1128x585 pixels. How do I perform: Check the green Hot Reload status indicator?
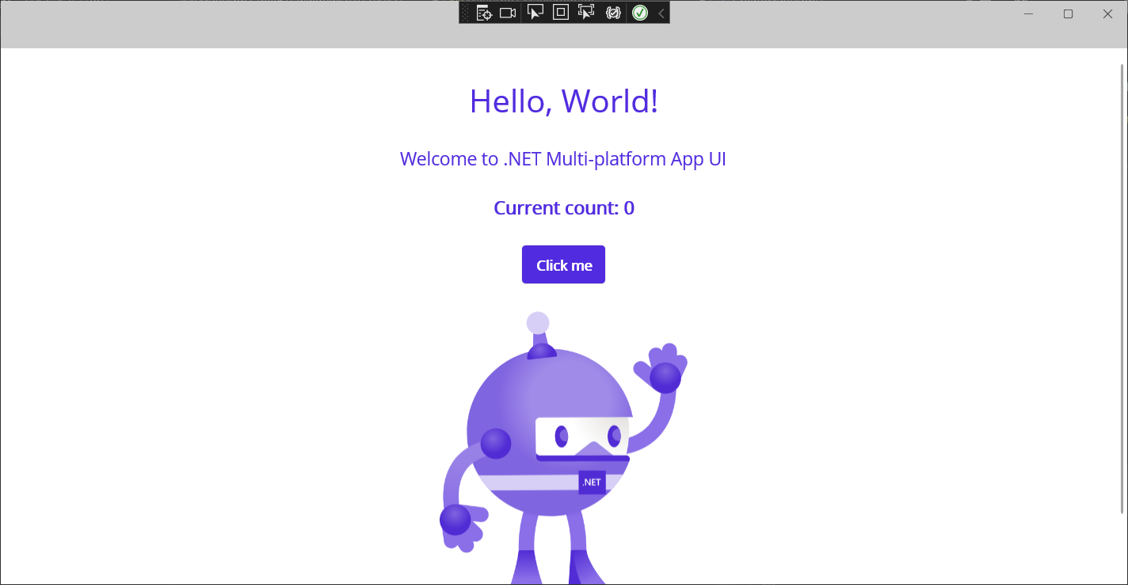[x=639, y=13]
